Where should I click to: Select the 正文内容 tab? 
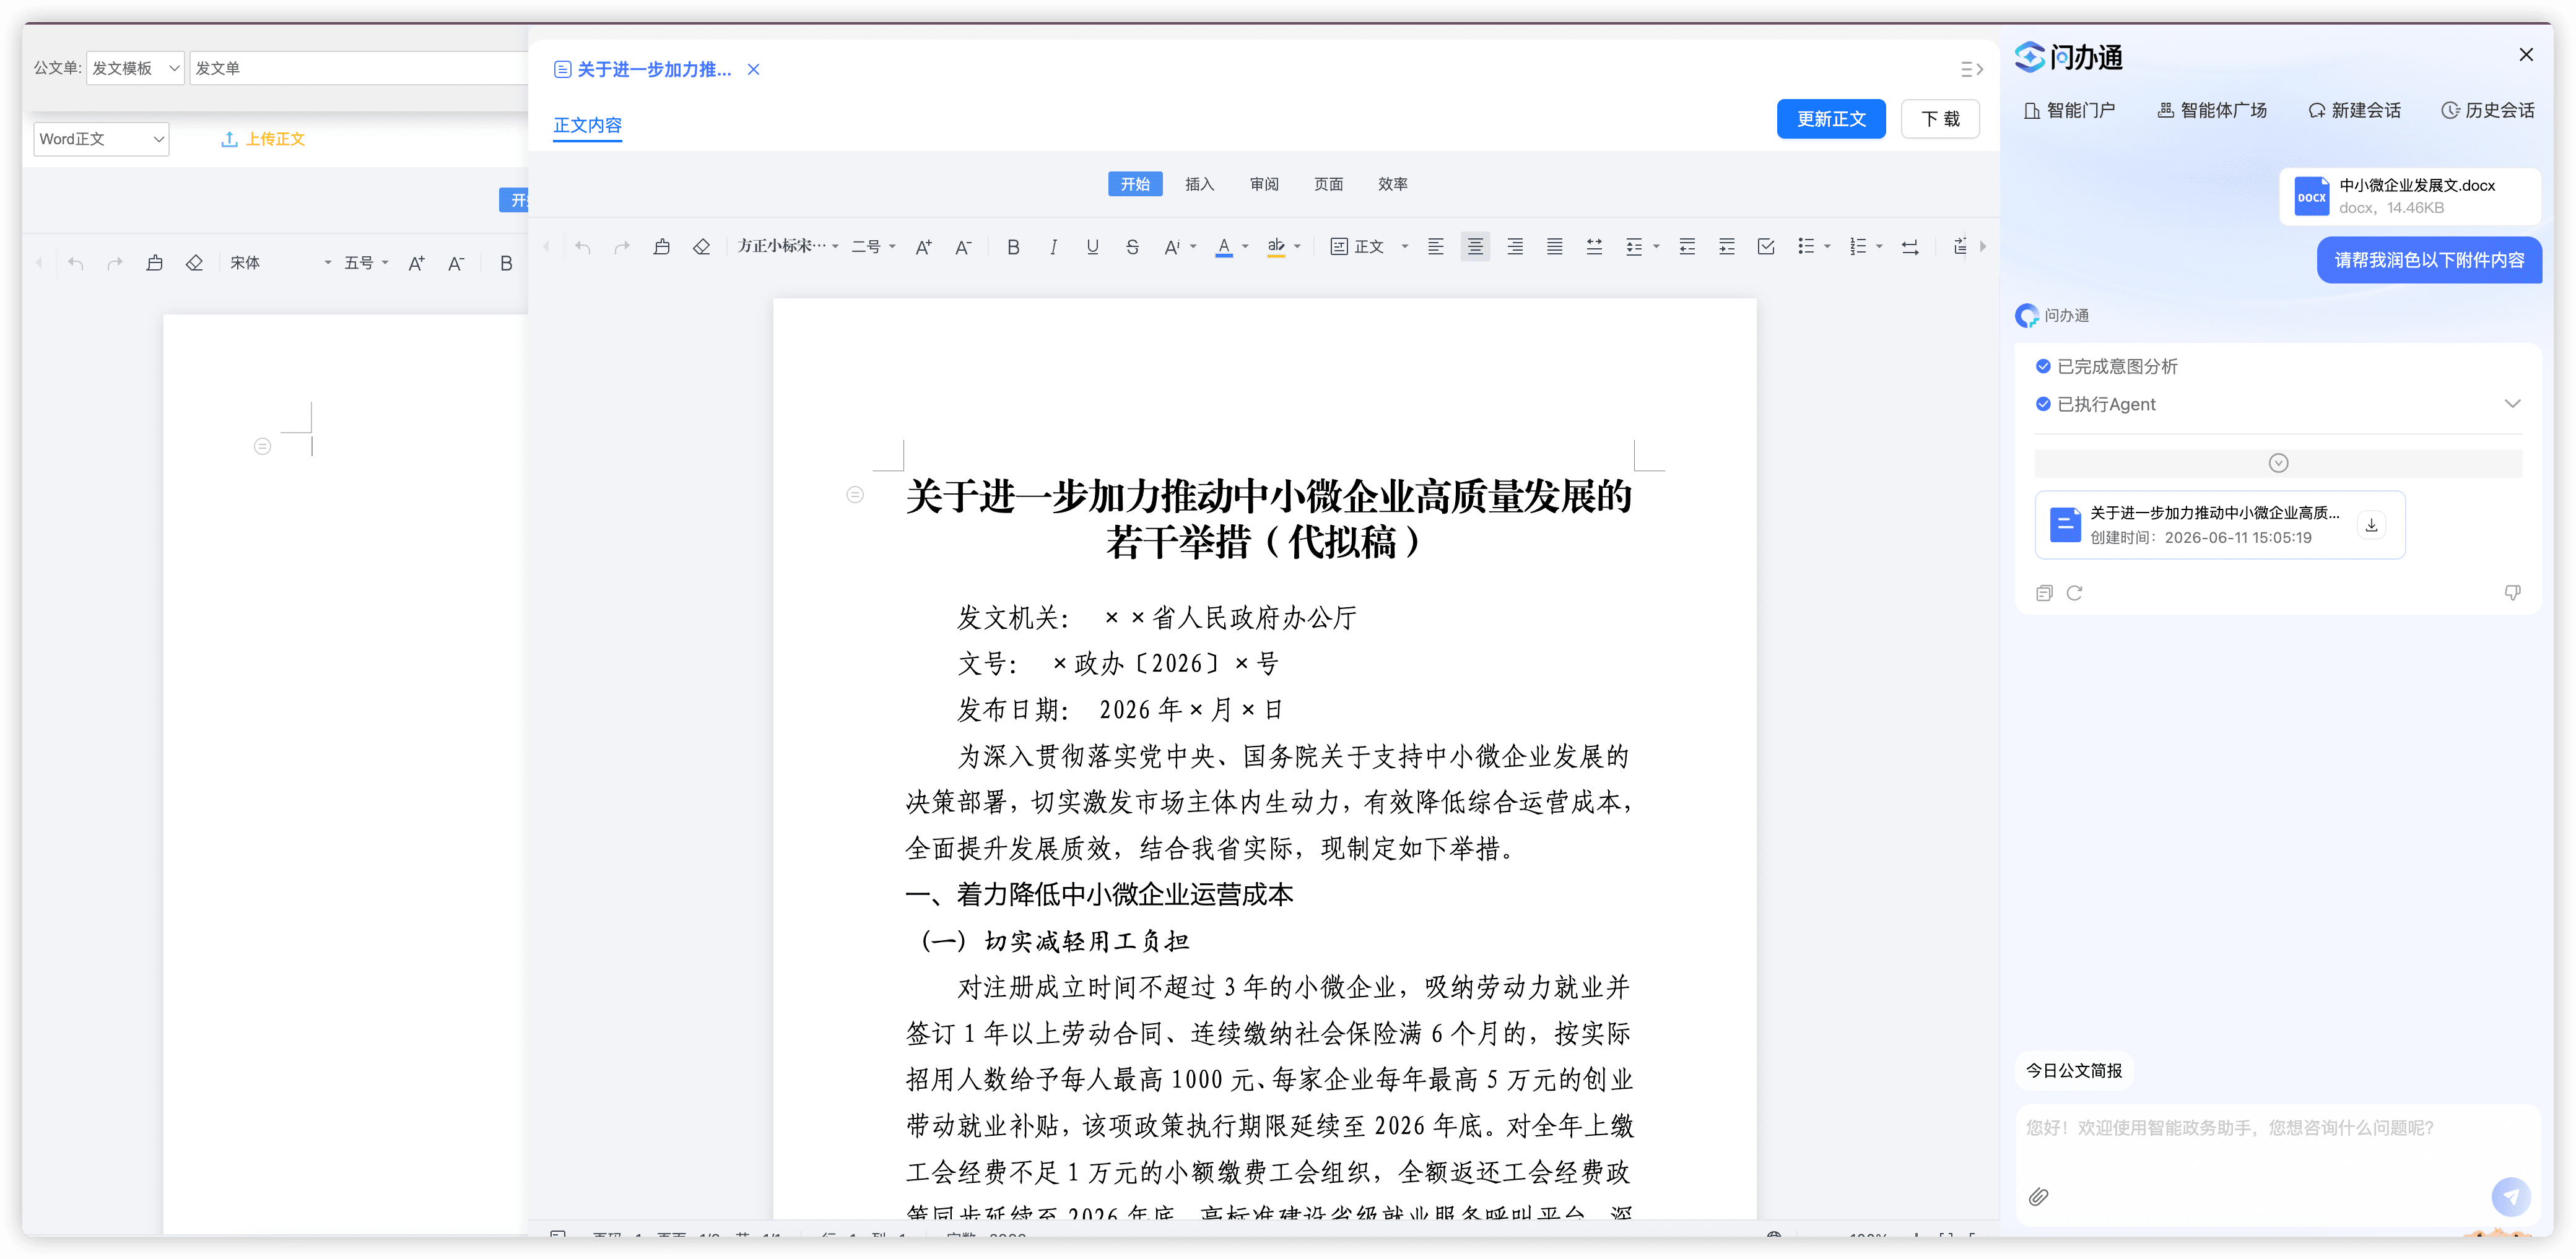point(587,125)
